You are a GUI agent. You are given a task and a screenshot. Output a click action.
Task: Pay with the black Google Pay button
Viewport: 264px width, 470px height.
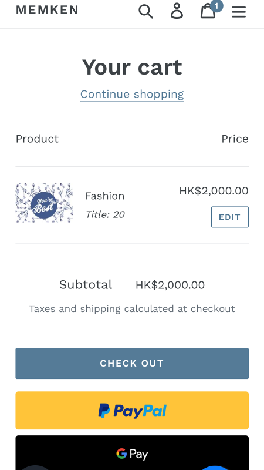132,452
